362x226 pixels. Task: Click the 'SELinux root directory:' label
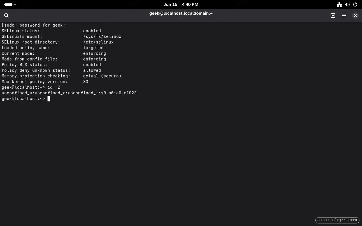(x=31, y=42)
